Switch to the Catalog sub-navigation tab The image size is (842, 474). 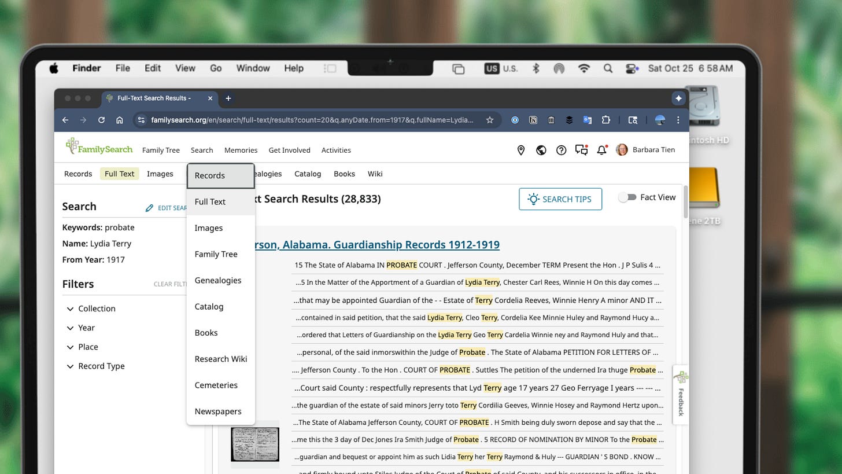pyautogui.click(x=308, y=174)
